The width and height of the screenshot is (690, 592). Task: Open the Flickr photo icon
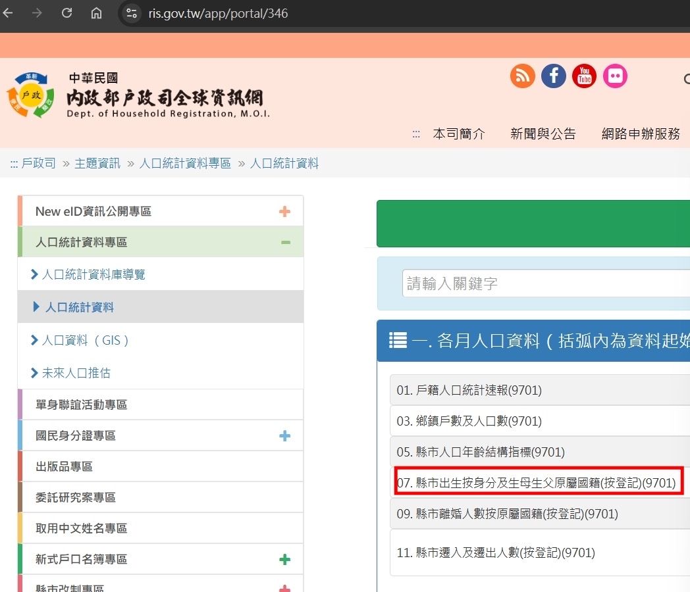point(615,76)
